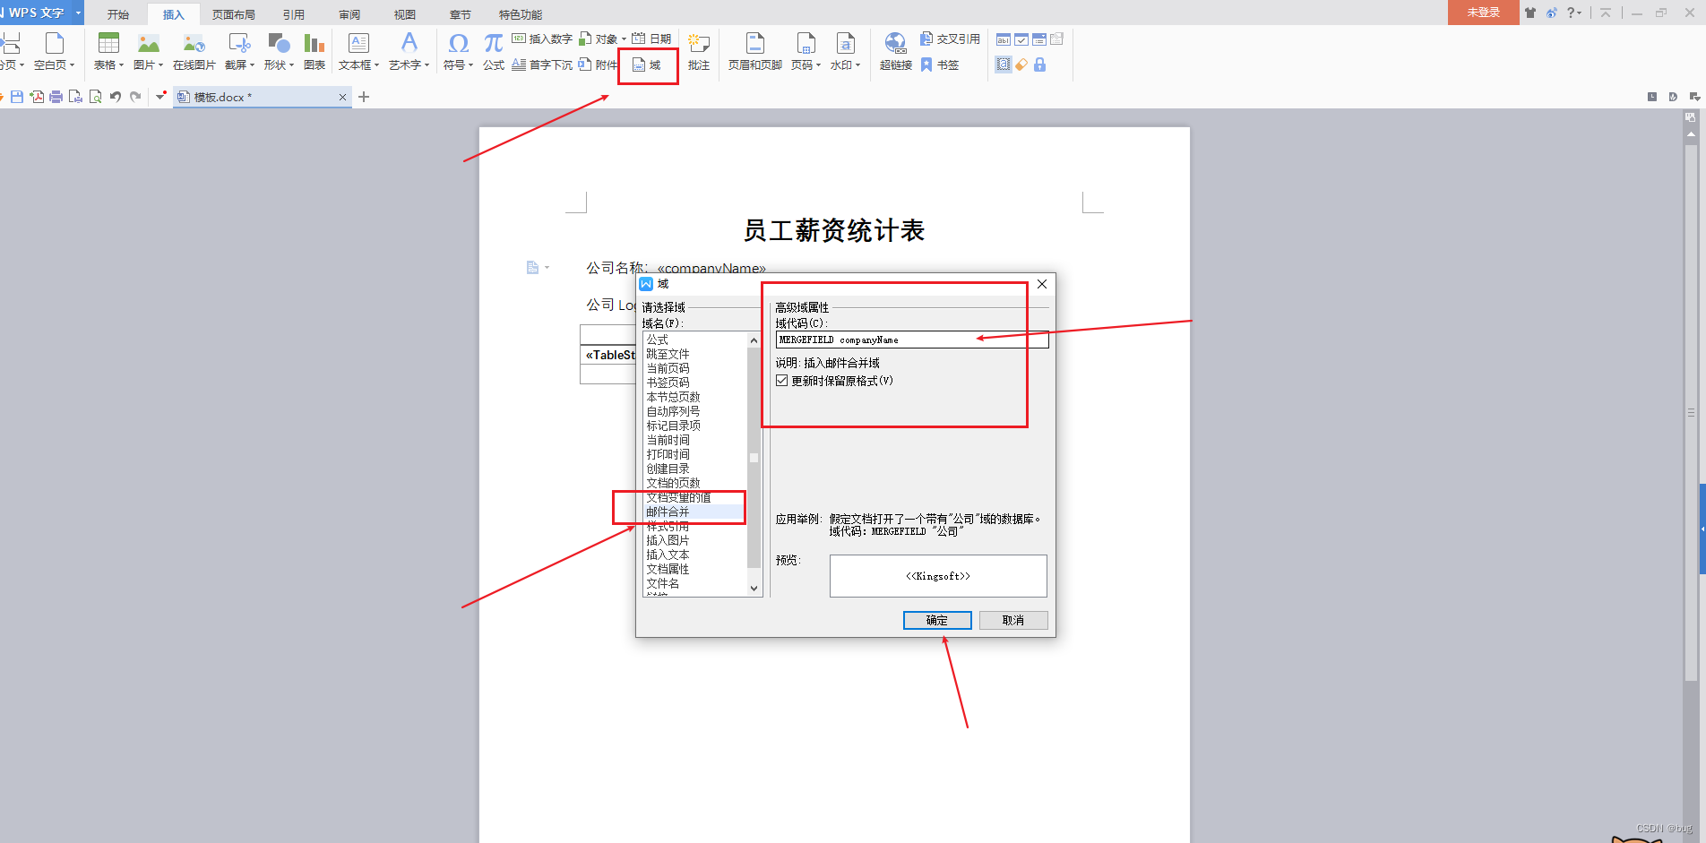Redo the last action
Screen dimensions: 1706x843
(x=135, y=97)
